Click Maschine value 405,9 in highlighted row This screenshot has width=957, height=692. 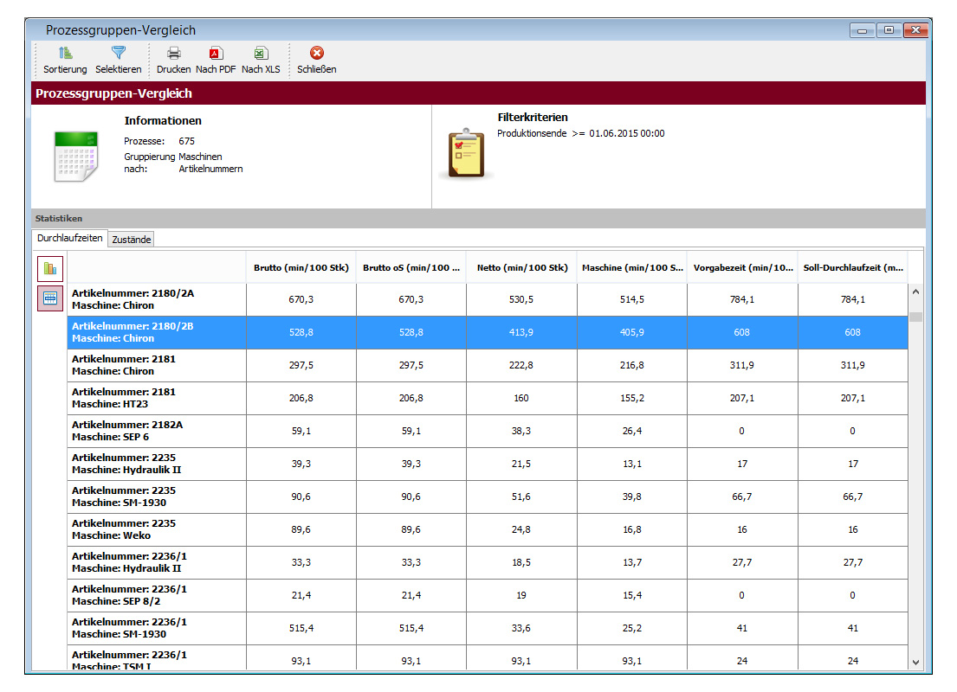[x=631, y=332]
